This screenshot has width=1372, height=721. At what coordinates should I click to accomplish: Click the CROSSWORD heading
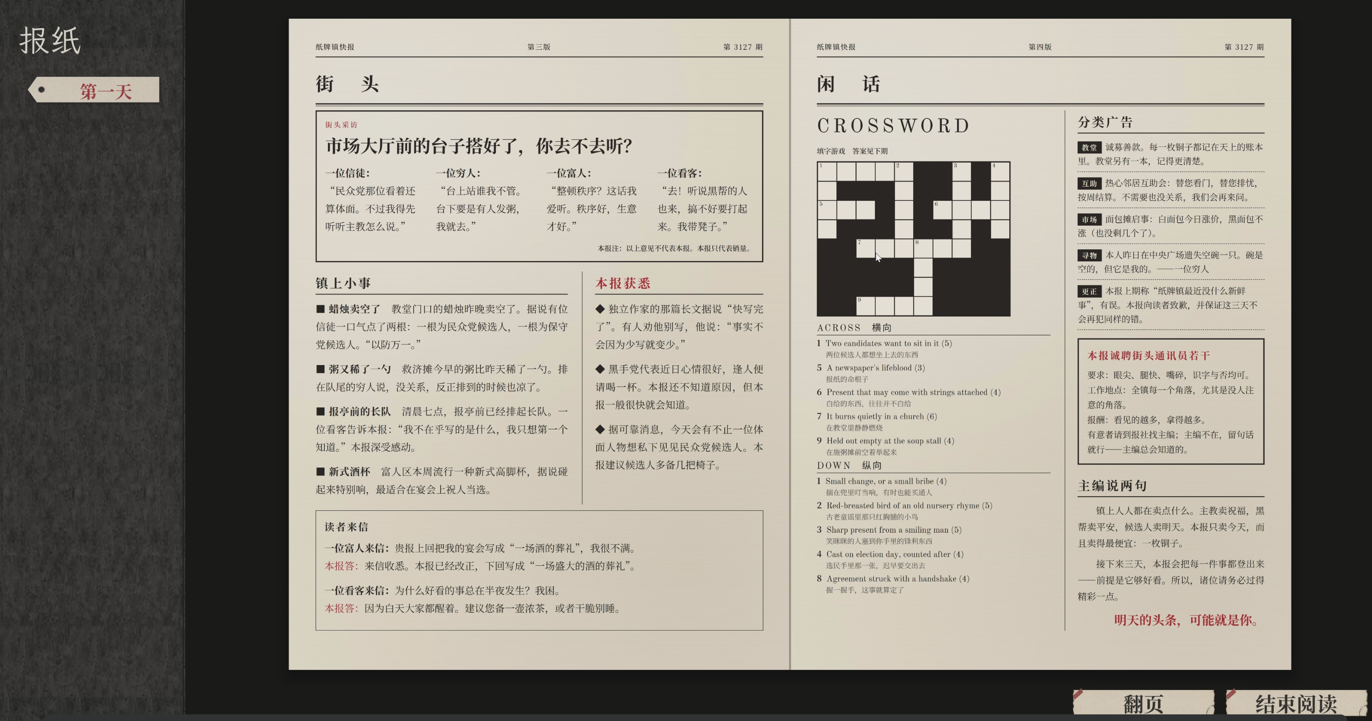click(x=893, y=126)
